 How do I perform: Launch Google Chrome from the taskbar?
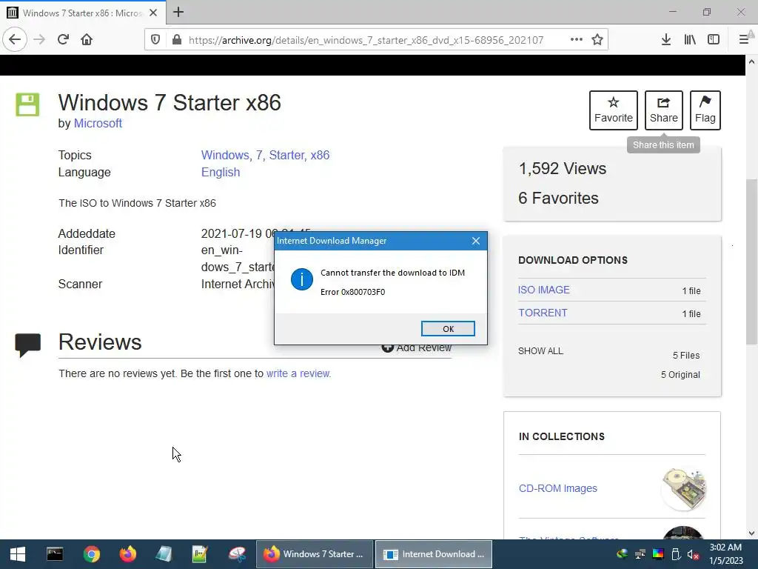[91, 554]
